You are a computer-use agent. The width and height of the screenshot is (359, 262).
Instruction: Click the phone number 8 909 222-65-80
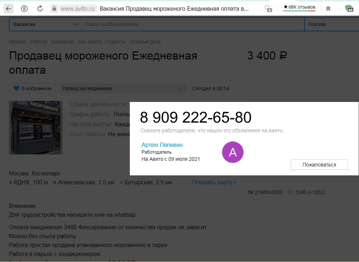coord(195,117)
